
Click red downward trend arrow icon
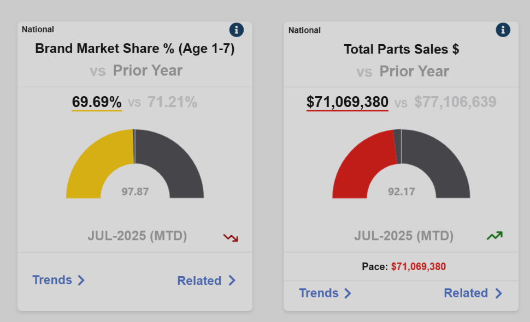231,237
